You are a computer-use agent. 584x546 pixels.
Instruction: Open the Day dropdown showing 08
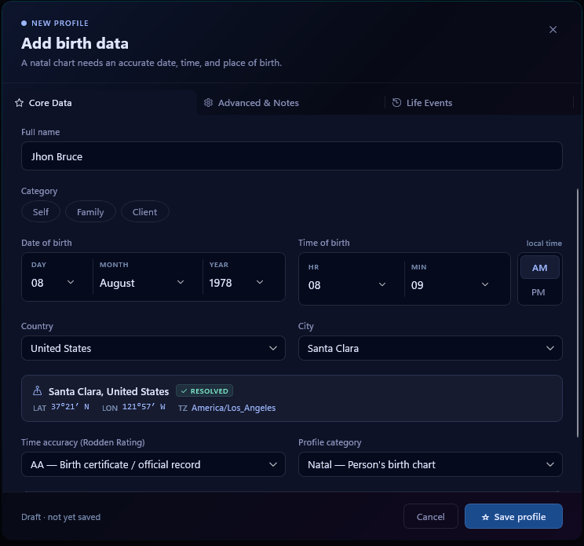pyautogui.click(x=53, y=283)
